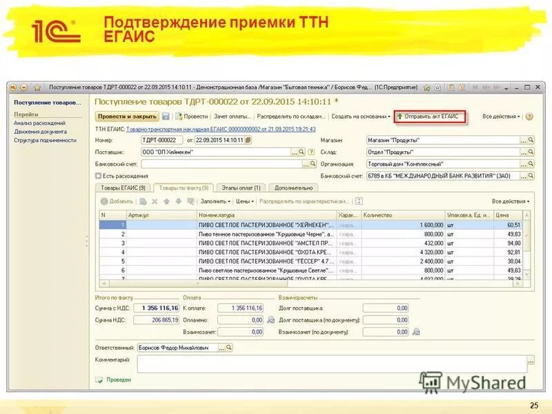552x414 pixels.
Task: Open the Заполнить dropdown in the table toolbar
Action: click(215, 201)
